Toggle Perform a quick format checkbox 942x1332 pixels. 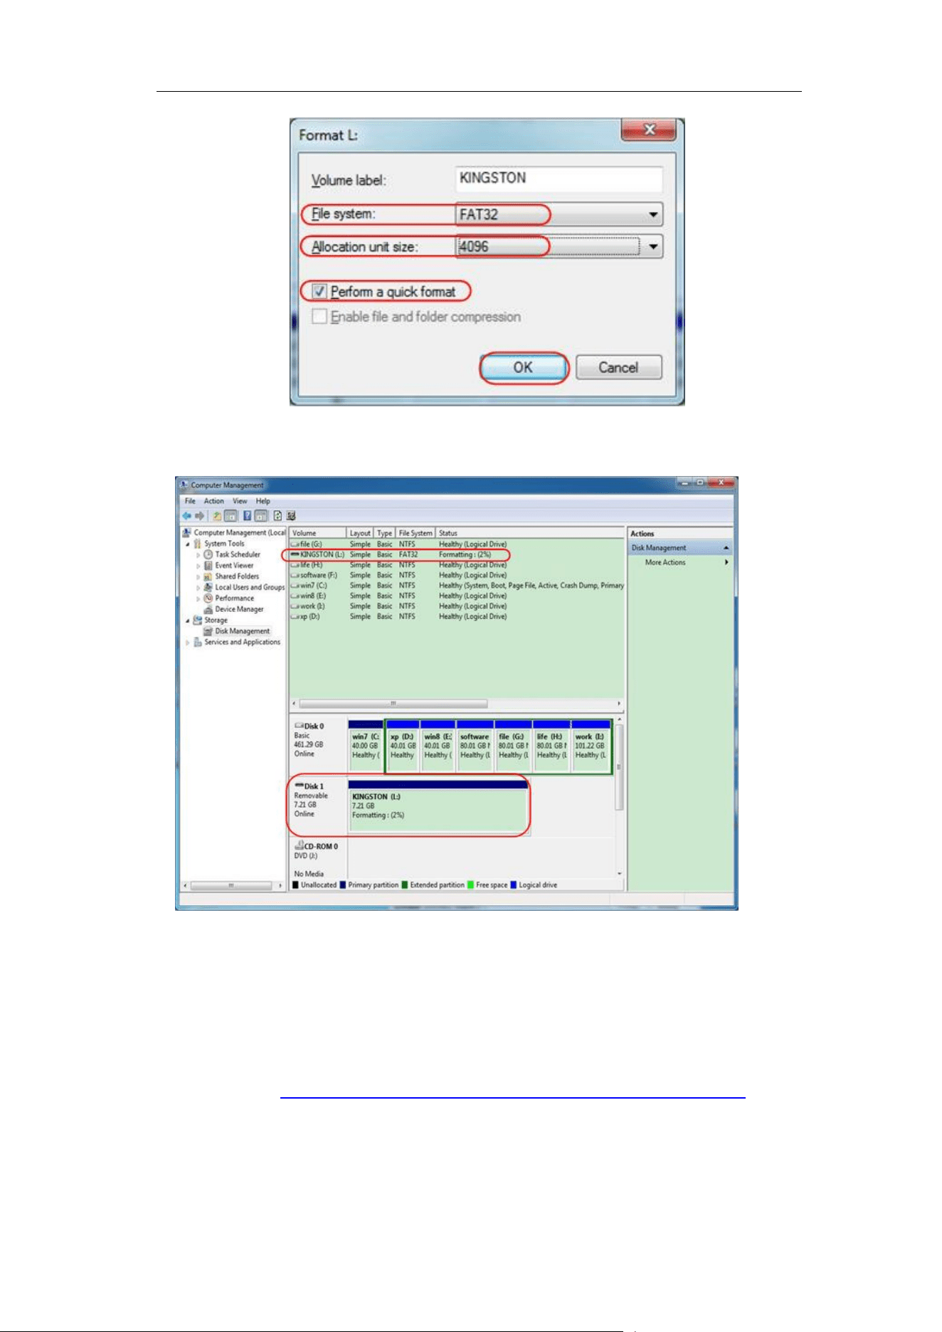[x=319, y=292]
